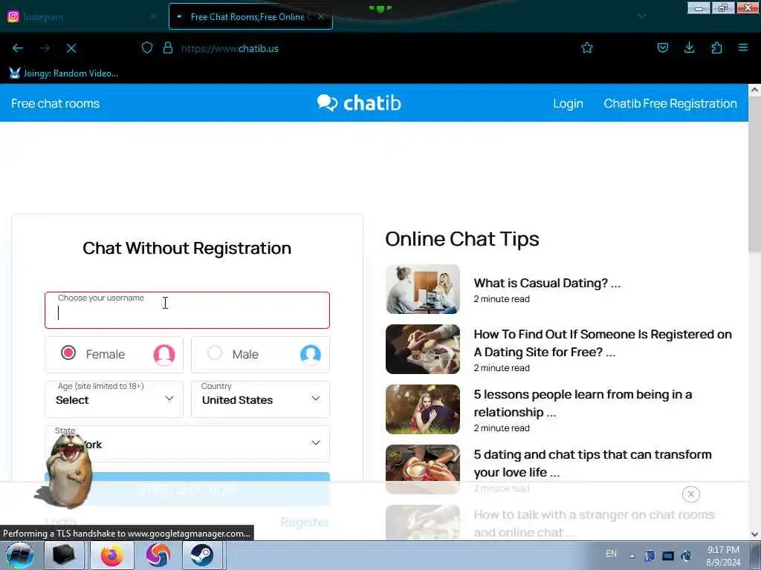Click the pink female avatar icon
This screenshot has width=761, height=570.
pos(164,355)
